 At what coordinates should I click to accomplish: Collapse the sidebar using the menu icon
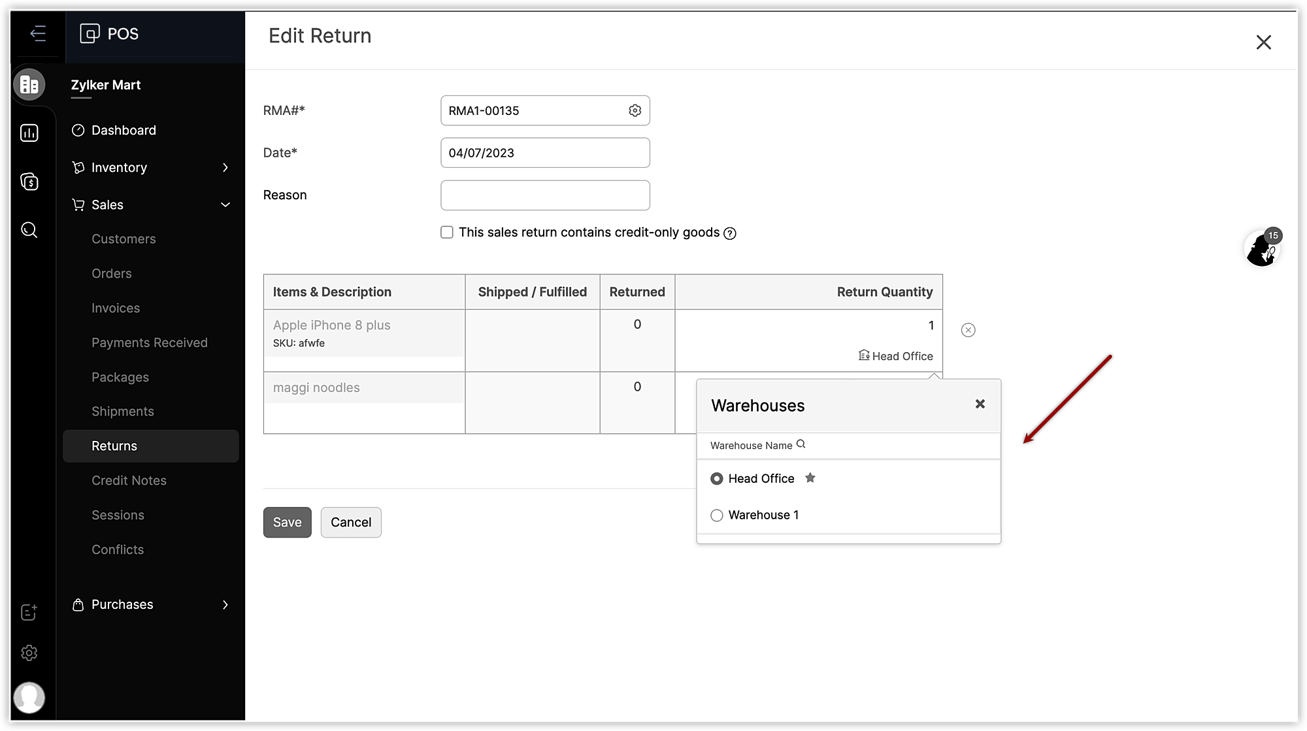click(38, 33)
